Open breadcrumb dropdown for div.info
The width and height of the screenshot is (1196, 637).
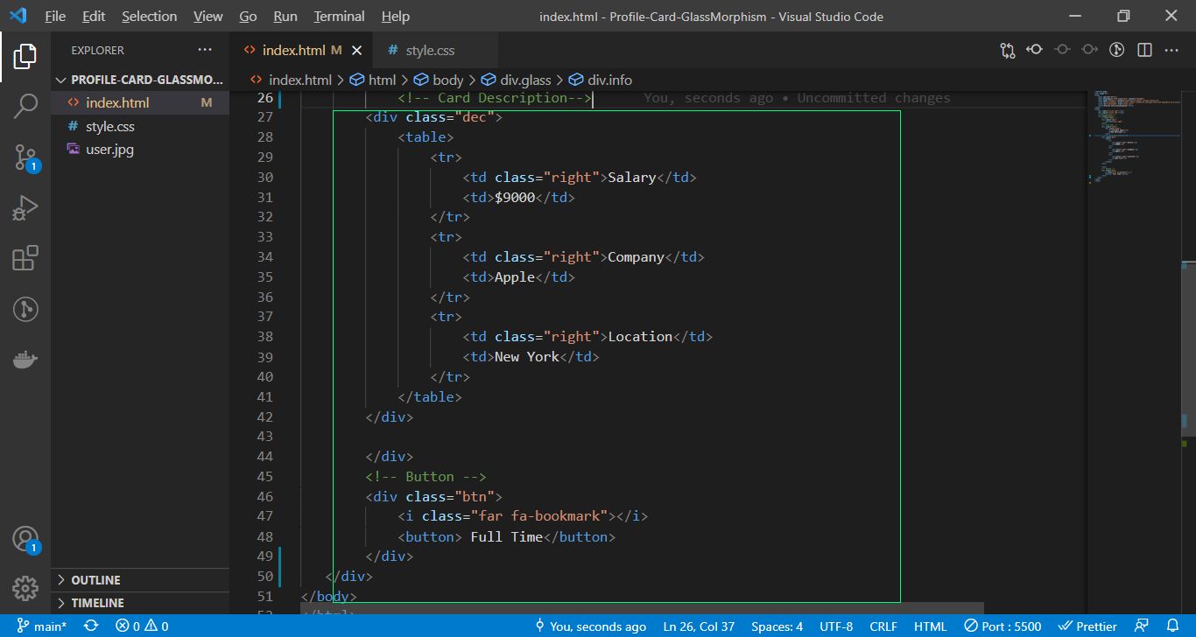601,80
